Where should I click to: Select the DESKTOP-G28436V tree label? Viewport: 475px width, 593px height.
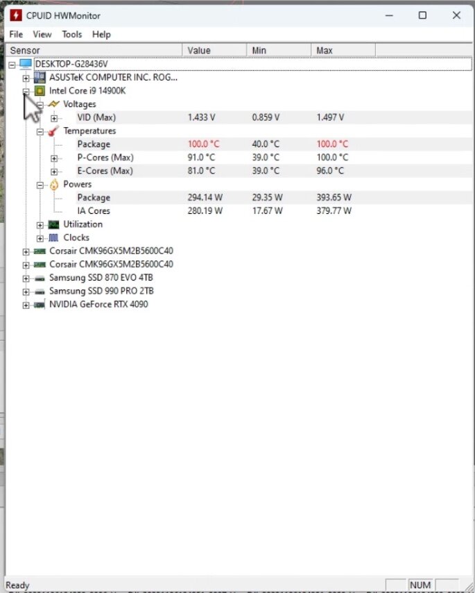[x=71, y=64]
